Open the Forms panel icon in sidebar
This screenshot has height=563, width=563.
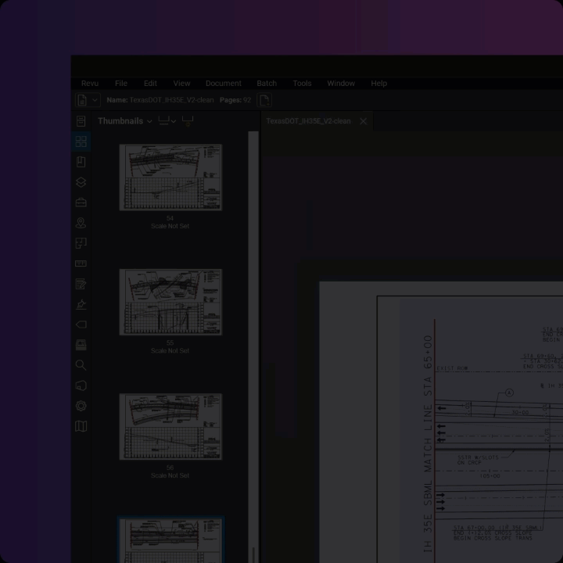pyautogui.click(x=81, y=284)
